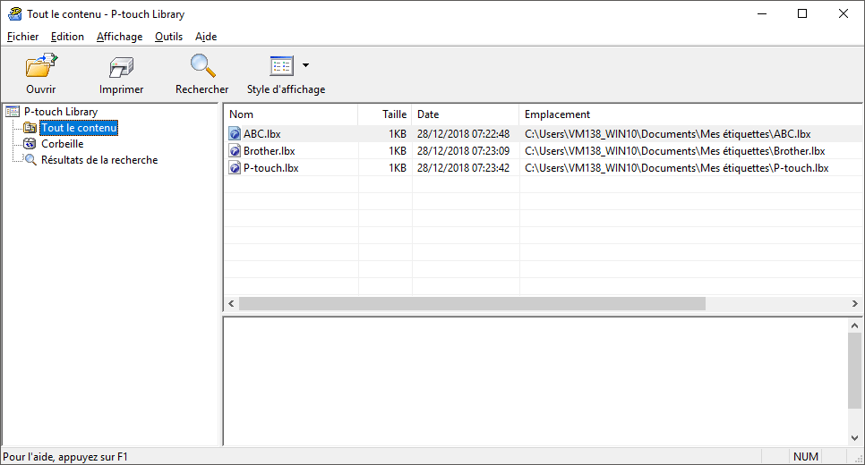Maximize the P-touch Library window
This screenshot has width=865, height=465.
(802, 13)
